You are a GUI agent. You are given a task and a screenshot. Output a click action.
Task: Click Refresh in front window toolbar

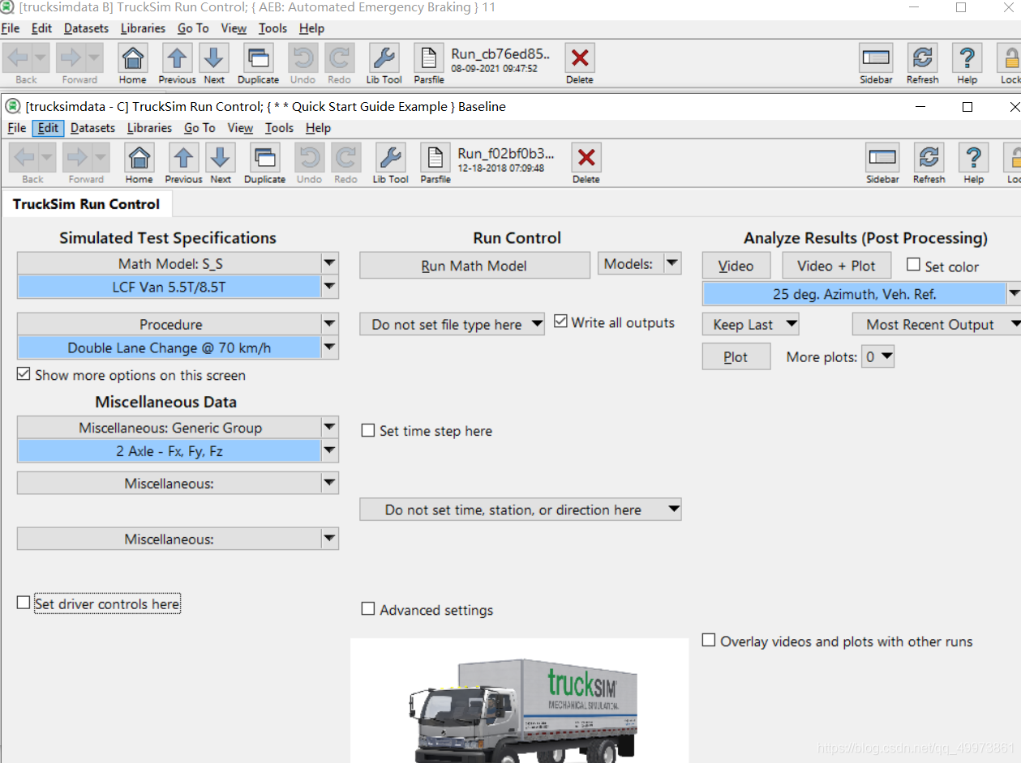pyautogui.click(x=929, y=157)
